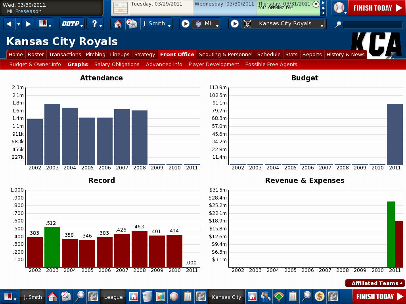Open Player Development subpage
406x304 pixels.
tap(214, 65)
